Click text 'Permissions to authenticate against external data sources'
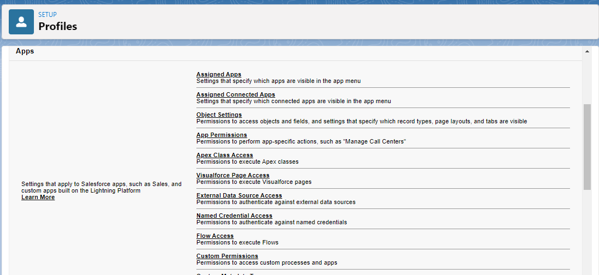This screenshot has height=275, width=599. point(276,202)
